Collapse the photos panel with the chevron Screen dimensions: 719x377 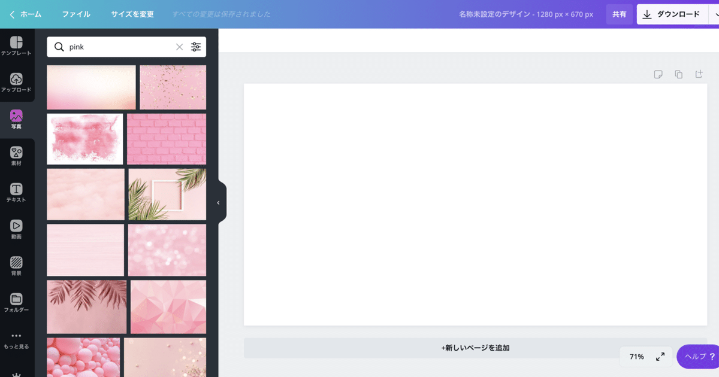(x=218, y=202)
